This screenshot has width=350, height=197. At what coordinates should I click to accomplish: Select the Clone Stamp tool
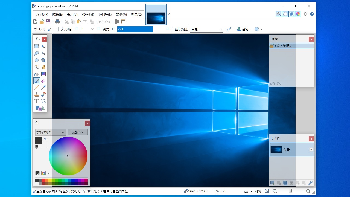coord(37,94)
